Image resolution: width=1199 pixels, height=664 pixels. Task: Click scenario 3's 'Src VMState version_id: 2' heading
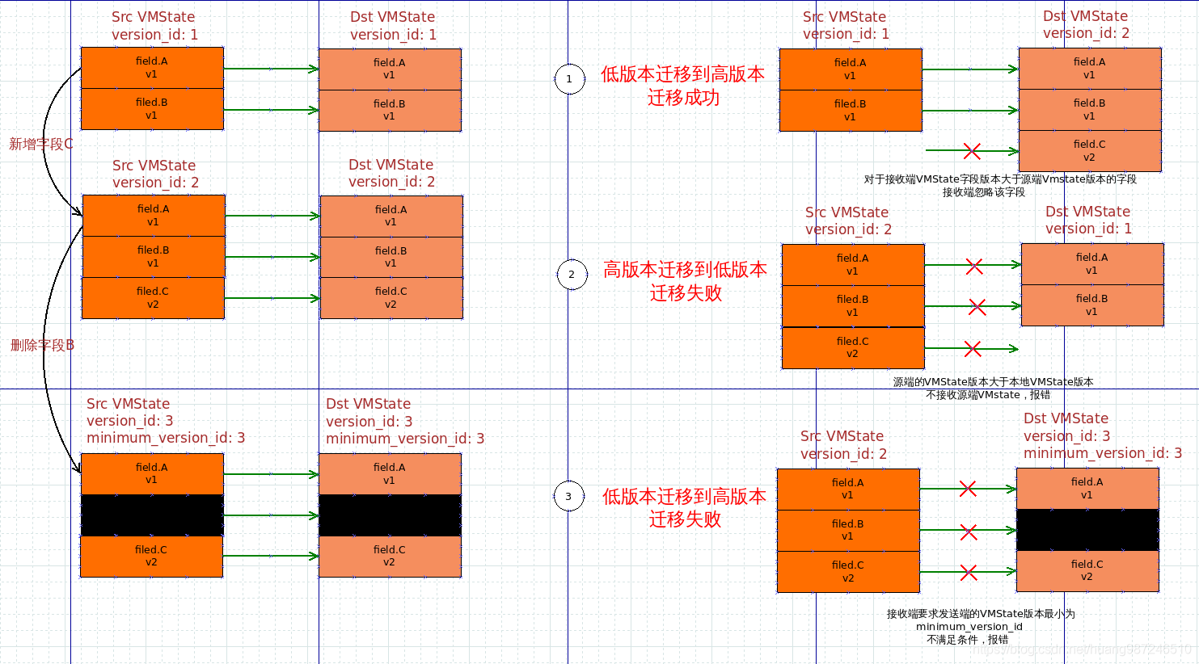pos(843,445)
